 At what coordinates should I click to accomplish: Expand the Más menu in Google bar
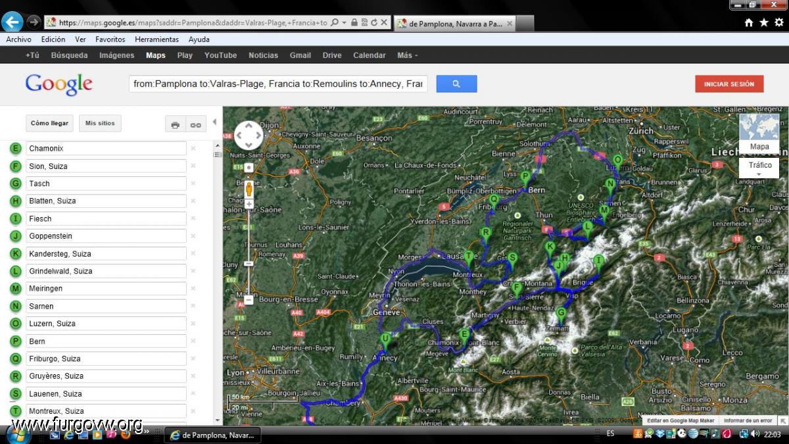click(x=407, y=55)
